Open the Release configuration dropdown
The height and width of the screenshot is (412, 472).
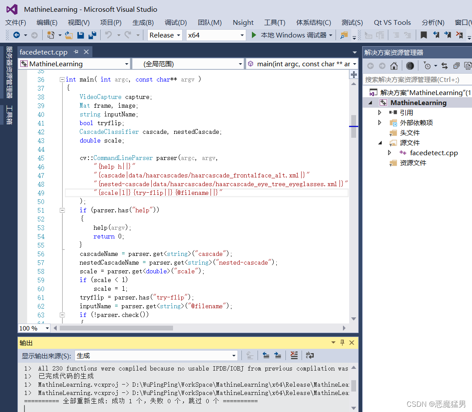[165, 35]
